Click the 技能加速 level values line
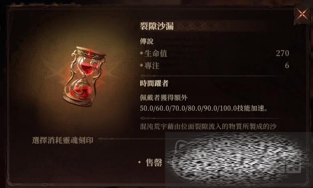Screen dimensions: 313x188 (204, 108)
